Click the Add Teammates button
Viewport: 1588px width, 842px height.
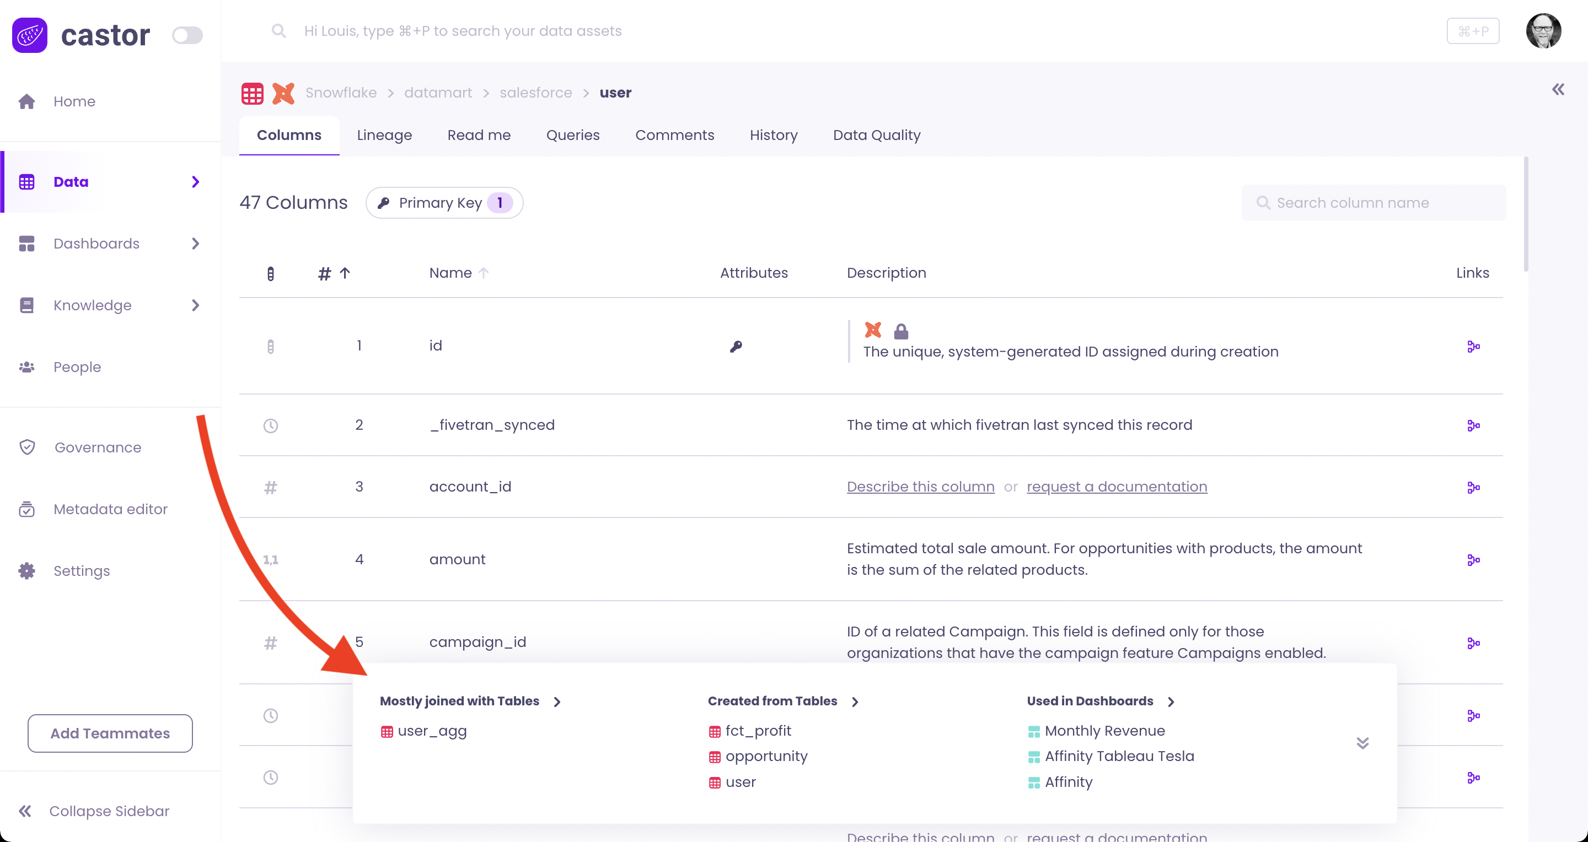click(x=110, y=733)
